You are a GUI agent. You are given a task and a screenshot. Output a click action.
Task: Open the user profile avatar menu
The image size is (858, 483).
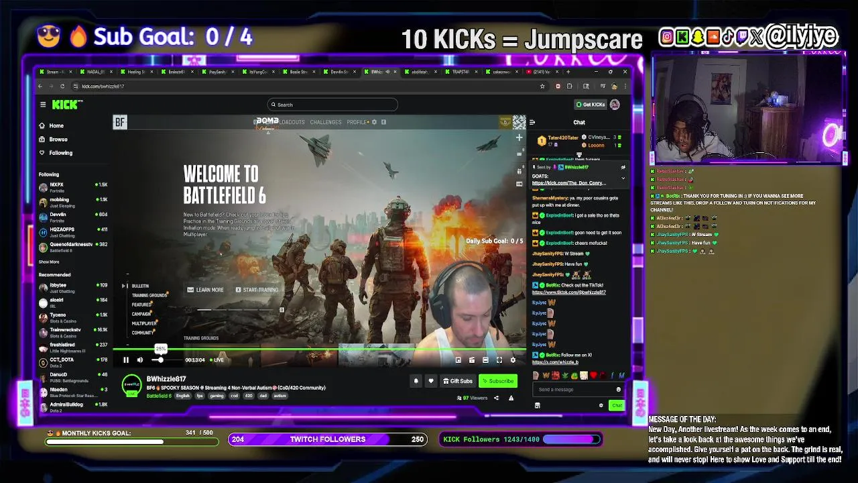click(615, 105)
